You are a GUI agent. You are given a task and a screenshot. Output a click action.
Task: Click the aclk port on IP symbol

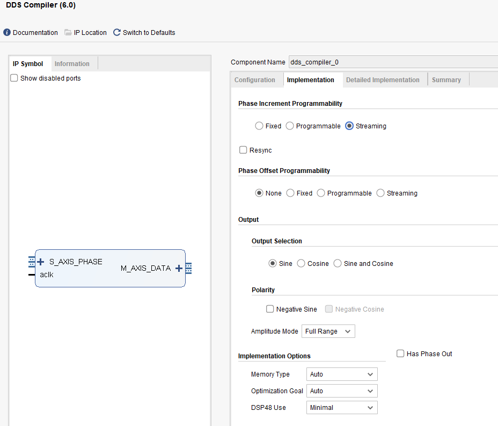click(47, 275)
